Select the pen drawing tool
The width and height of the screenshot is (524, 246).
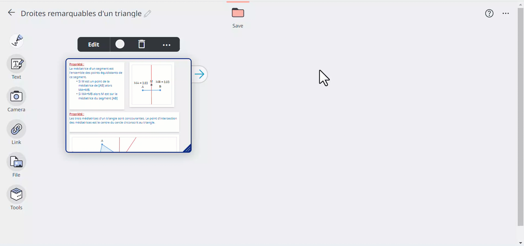click(x=16, y=41)
